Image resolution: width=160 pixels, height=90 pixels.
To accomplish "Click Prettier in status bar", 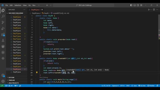I will pos(151,85).
